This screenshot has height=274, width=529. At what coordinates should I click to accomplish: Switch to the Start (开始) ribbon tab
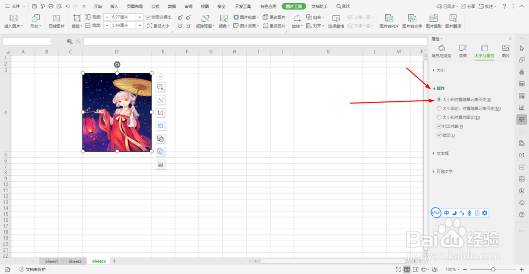click(x=98, y=6)
